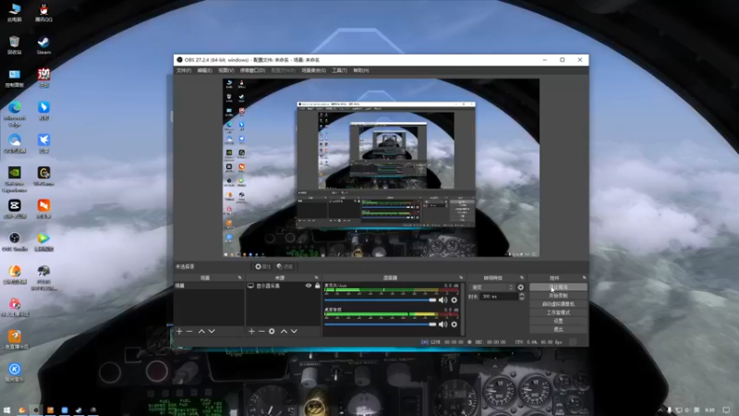This screenshot has width=739, height=416.
Task: Click the stop streaming button in Controls
Action: pos(559,288)
